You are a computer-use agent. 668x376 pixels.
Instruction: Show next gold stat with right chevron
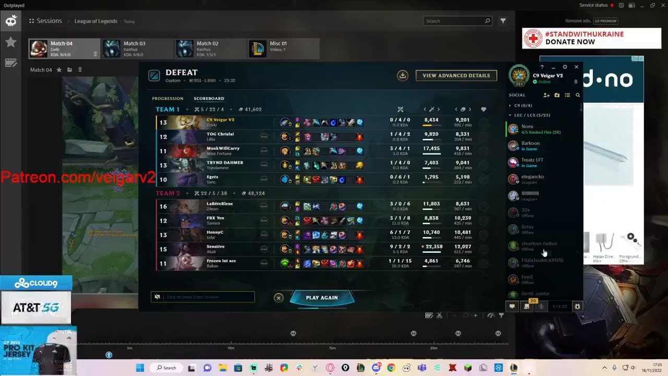[470, 109]
